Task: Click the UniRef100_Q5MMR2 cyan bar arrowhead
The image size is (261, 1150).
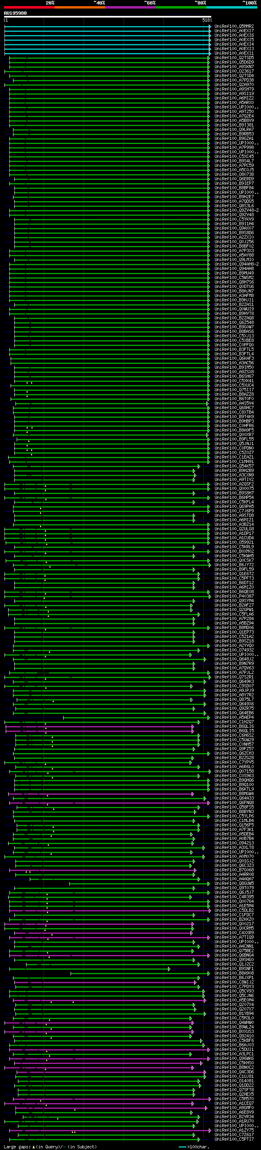Action: (x=210, y=27)
